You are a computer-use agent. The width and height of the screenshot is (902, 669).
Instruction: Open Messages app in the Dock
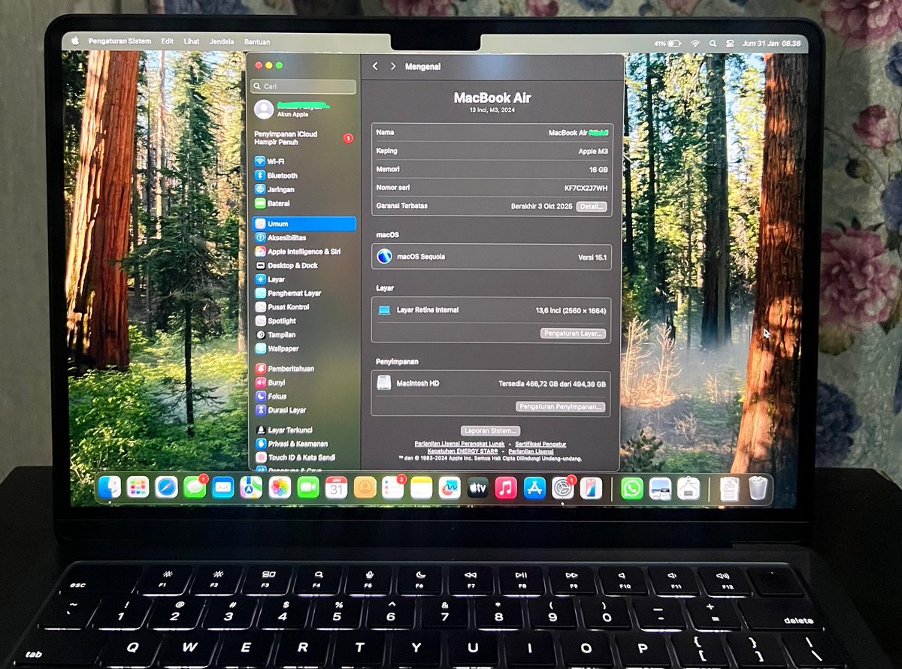pos(195,487)
